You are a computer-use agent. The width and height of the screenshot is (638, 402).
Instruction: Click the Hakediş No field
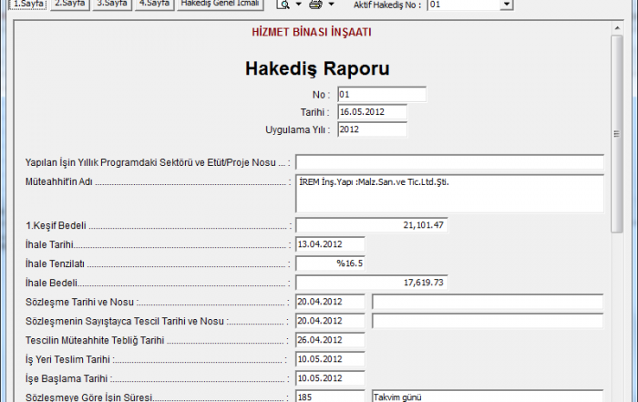click(x=381, y=94)
